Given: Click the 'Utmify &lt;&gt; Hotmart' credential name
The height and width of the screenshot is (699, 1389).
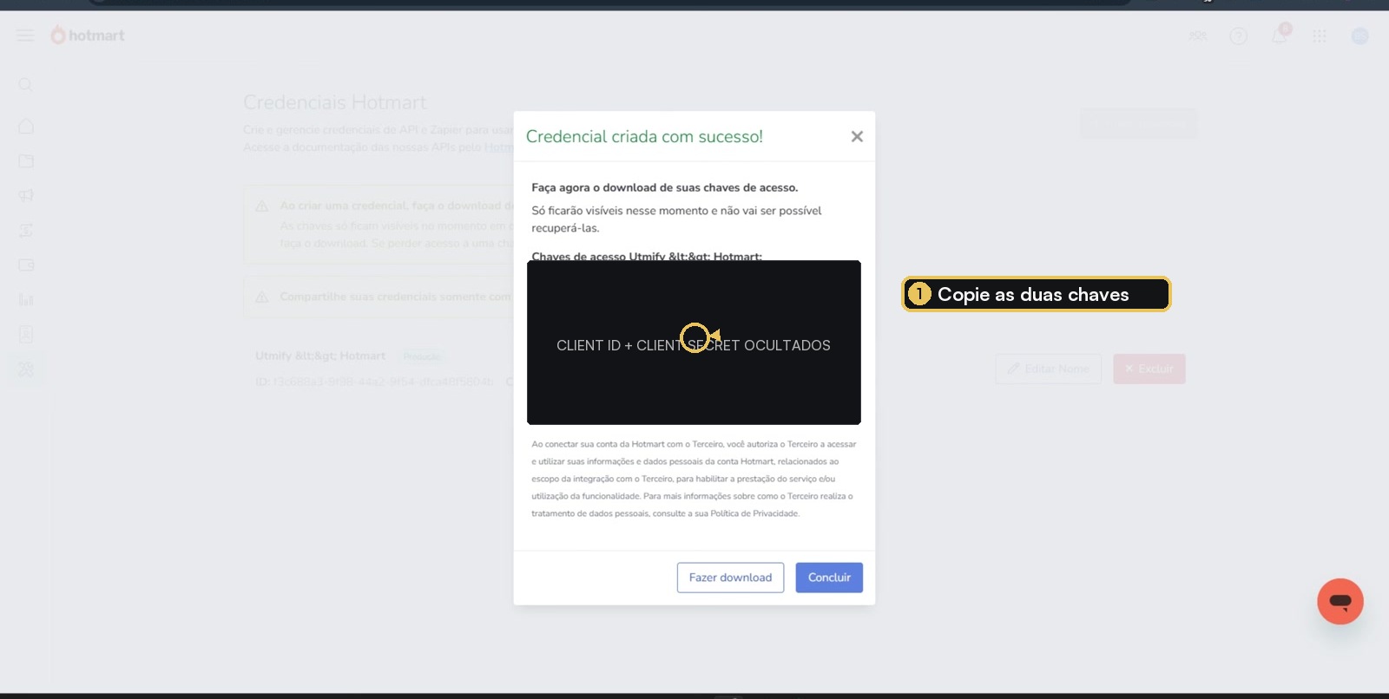Looking at the screenshot, I should pyautogui.click(x=320, y=356).
